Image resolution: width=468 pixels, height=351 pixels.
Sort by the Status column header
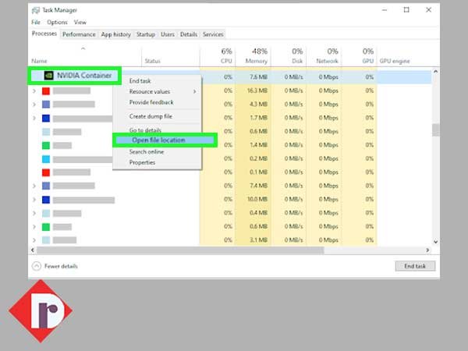coord(153,61)
